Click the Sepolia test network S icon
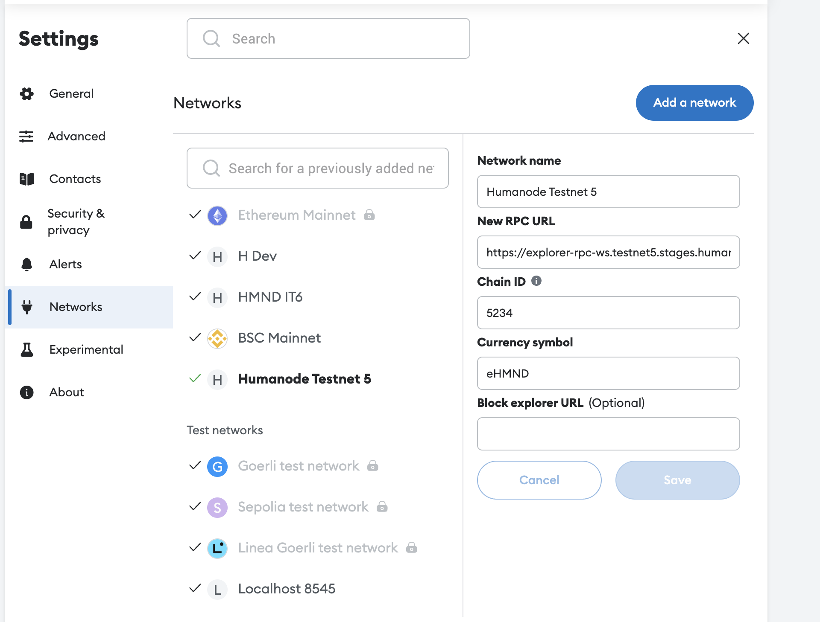Screen dimensions: 820x622 tap(217, 507)
